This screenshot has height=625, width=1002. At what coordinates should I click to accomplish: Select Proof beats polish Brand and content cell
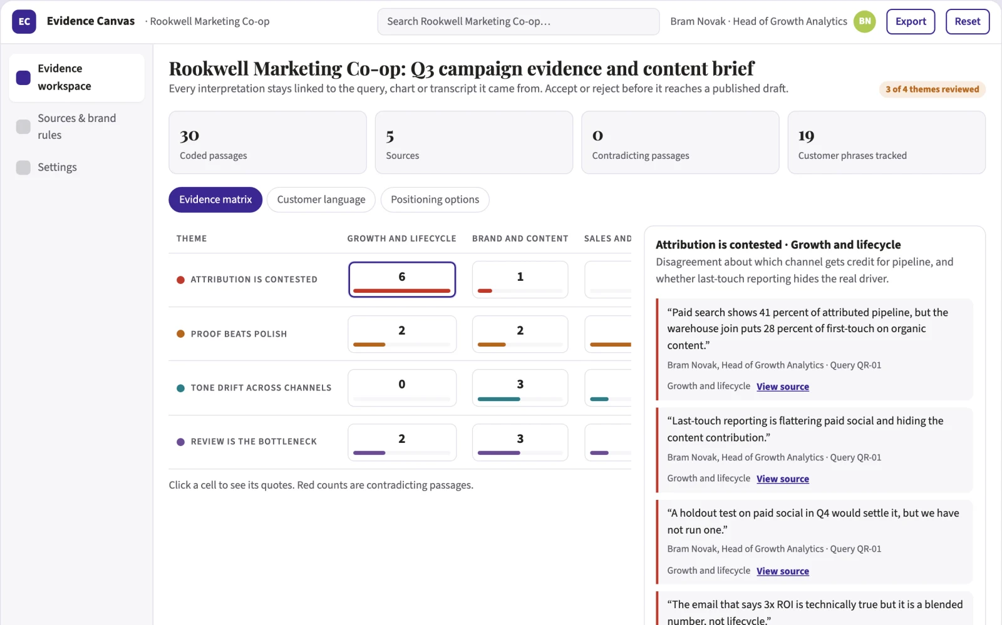(x=520, y=334)
